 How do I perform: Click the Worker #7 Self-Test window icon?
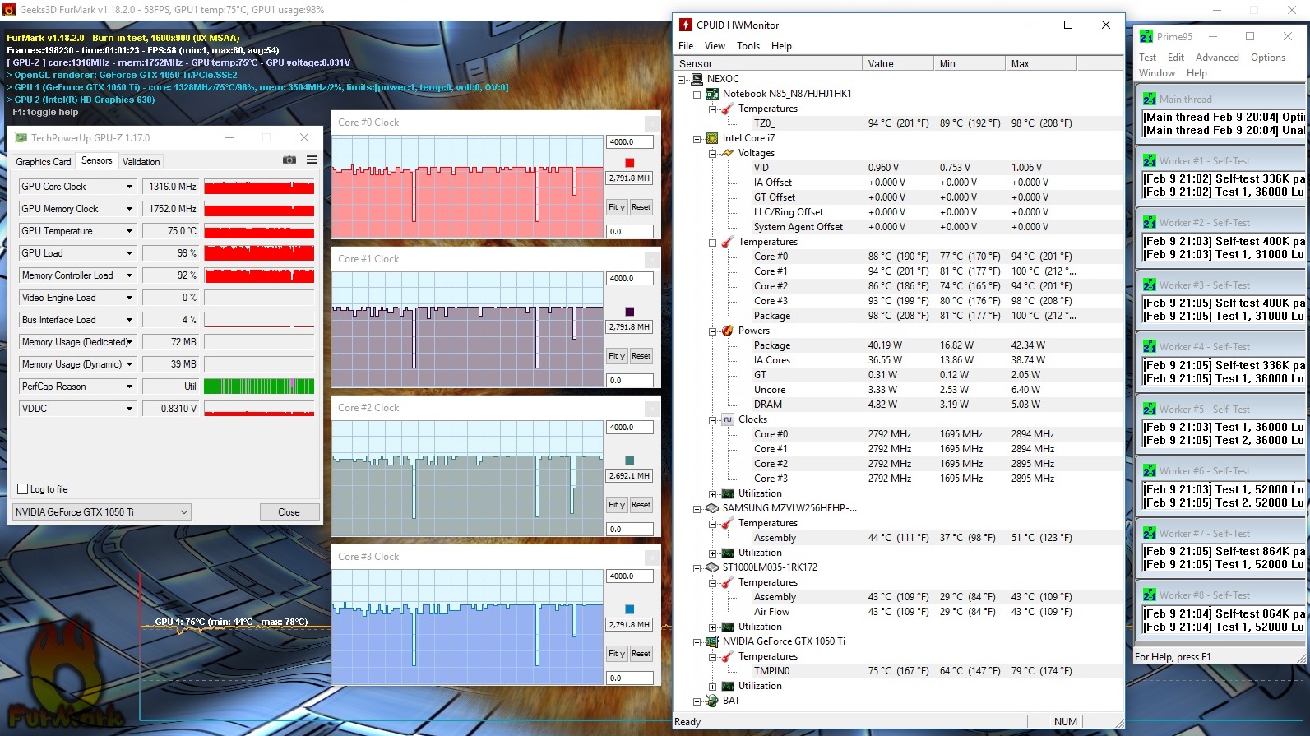click(1150, 533)
